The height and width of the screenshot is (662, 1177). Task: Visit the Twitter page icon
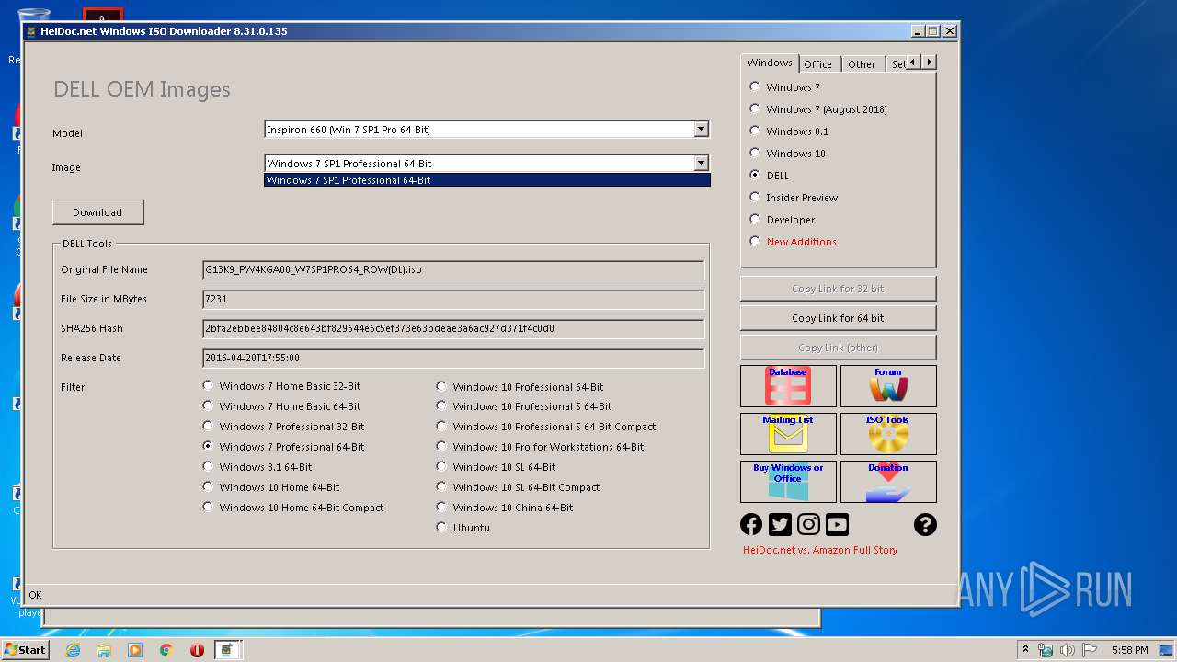pyautogui.click(x=780, y=524)
